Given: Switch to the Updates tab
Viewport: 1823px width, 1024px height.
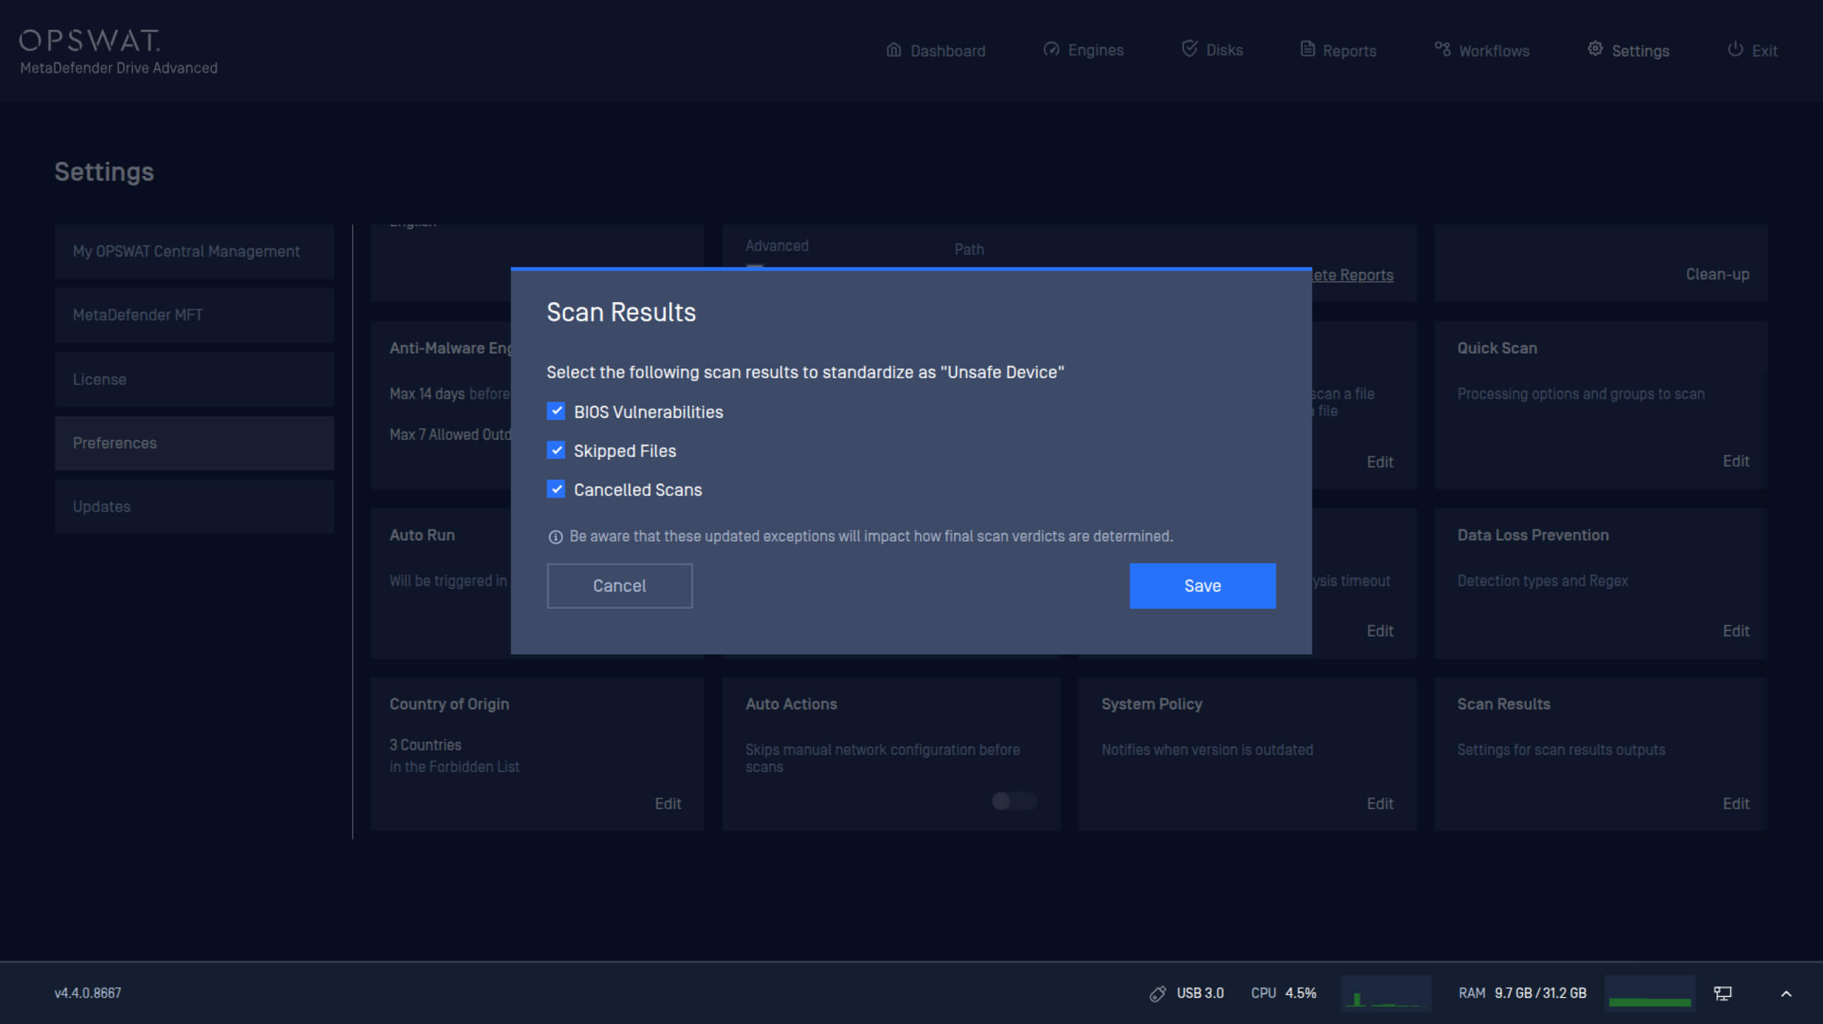Looking at the screenshot, I should [194, 507].
